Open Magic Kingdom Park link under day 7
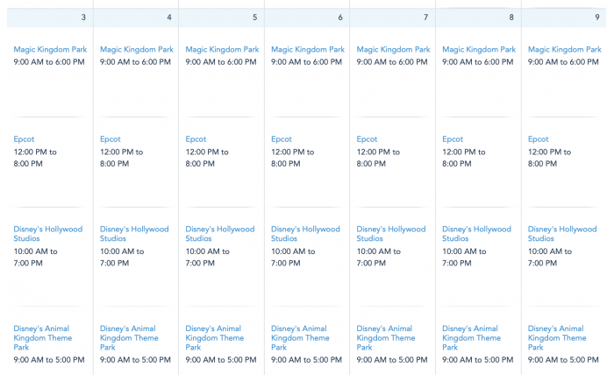Viewport: 614px width, 375px height. click(x=393, y=50)
